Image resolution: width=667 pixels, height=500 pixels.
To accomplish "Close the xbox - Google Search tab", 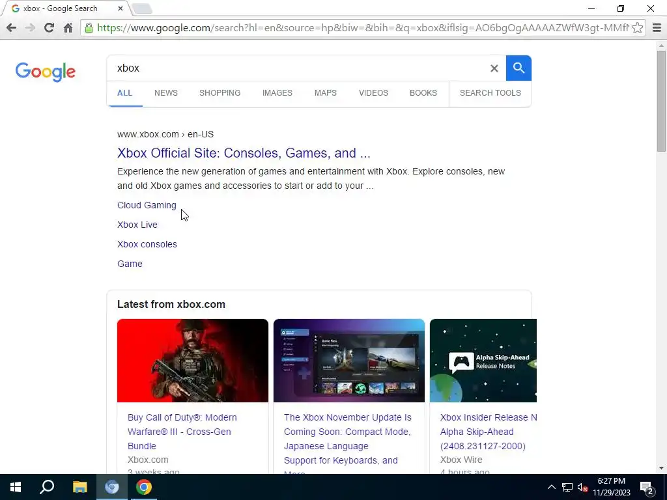I will point(120,8).
